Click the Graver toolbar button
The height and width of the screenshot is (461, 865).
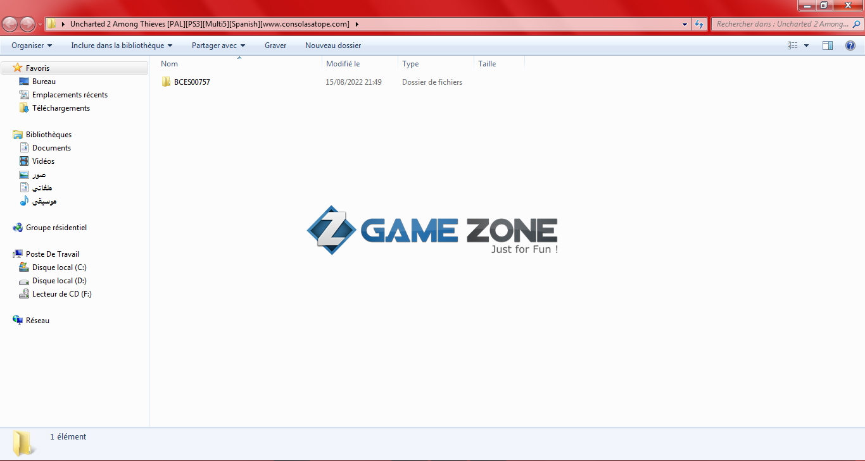pyautogui.click(x=275, y=46)
